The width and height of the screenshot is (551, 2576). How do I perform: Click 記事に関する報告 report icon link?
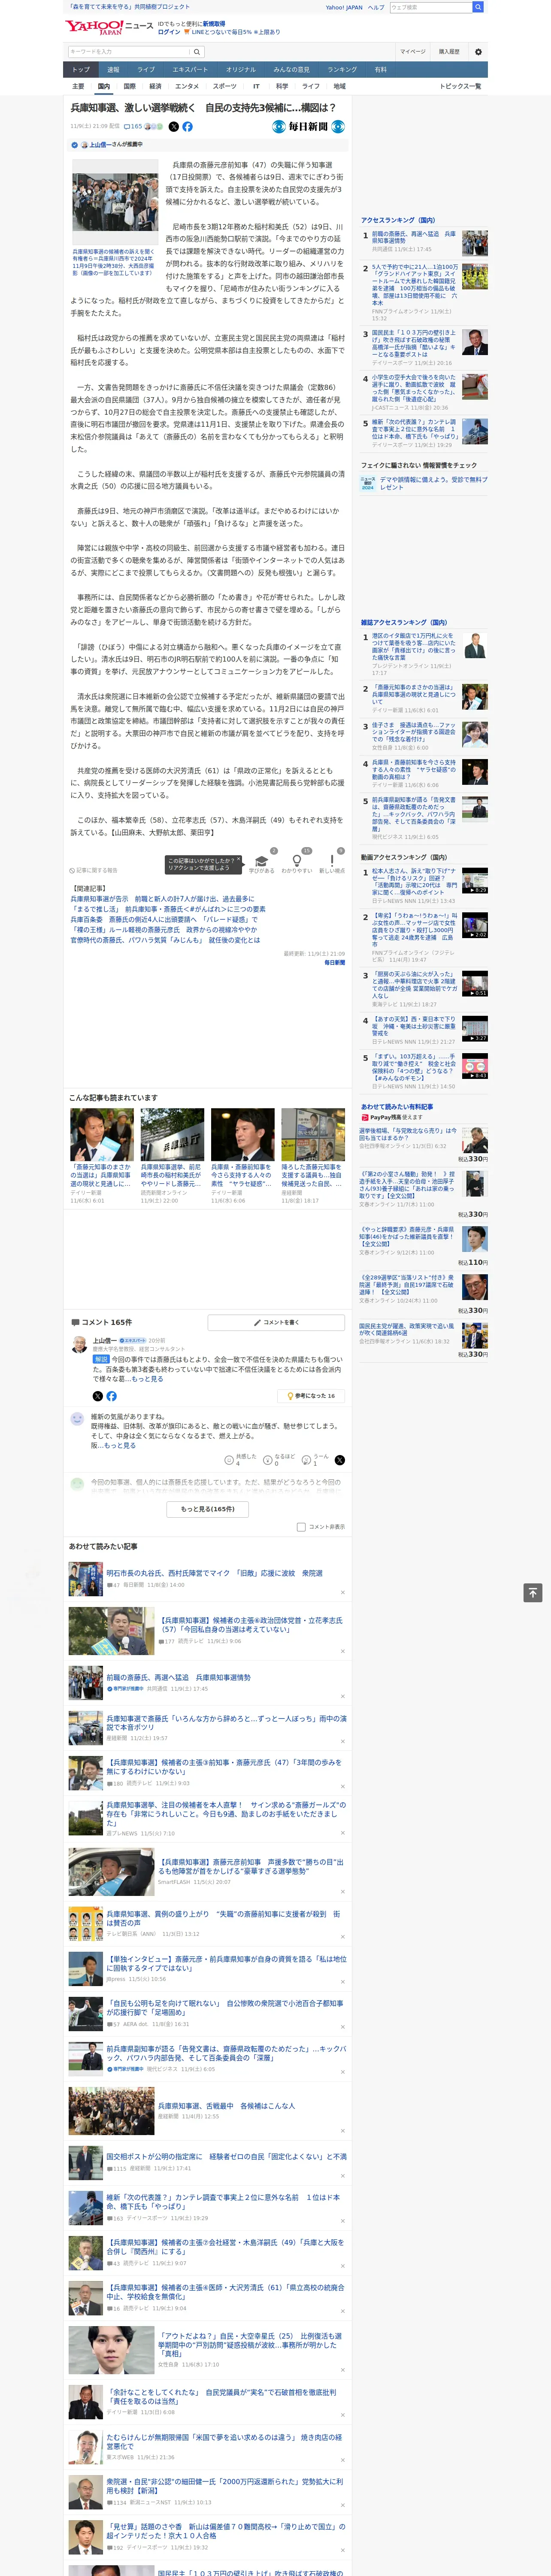[x=93, y=870]
